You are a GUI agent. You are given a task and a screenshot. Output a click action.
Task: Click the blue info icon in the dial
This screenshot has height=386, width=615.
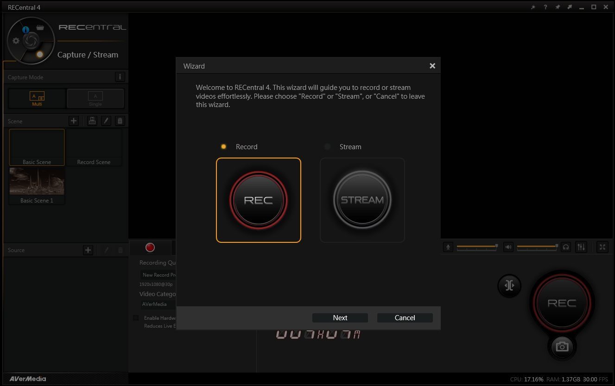coord(26,30)
